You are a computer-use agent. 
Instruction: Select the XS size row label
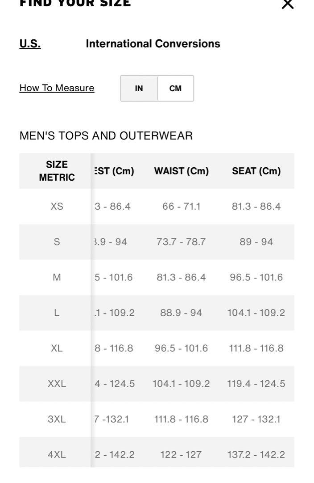[57, 206]
